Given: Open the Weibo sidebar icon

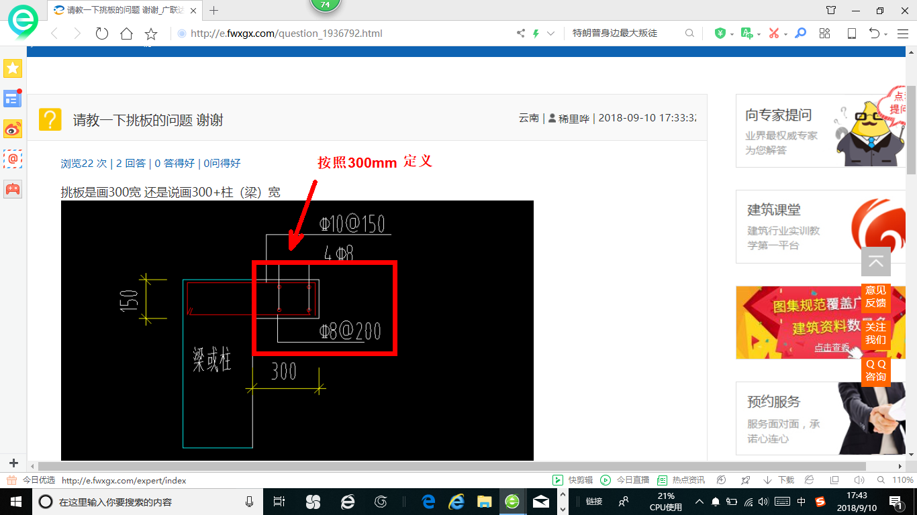Looking at the screenshot, I should pyautogui.click(x=13, y=129).
